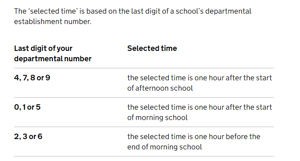Image resolution: width=300 pixels, height=161 pixels.
Task: Click the digit 5 in the second row label
Action: 38,107
